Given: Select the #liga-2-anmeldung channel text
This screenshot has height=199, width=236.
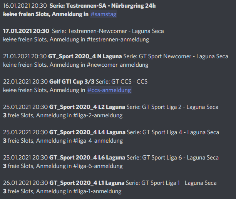Looking at the screenshot, I should coord(98,115).
